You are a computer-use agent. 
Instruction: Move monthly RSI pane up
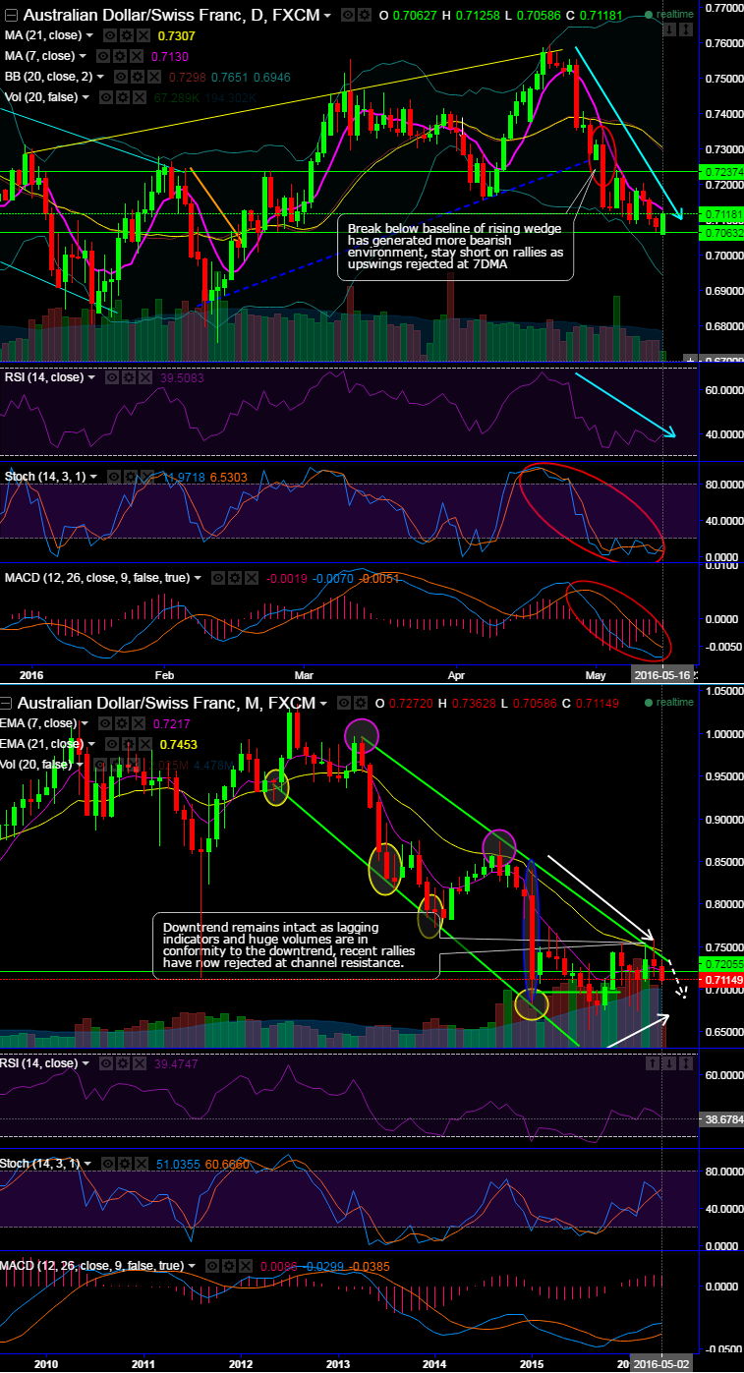click(x=653, y=1063)
